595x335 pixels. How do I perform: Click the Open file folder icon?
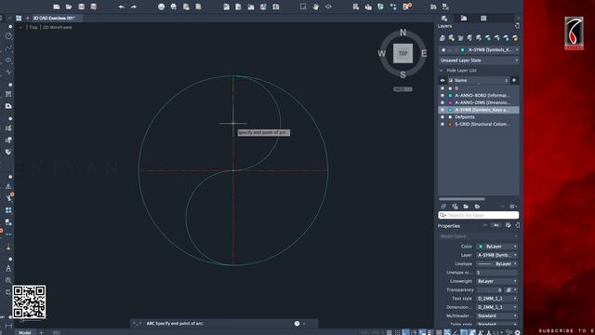(x=69, y=7)
